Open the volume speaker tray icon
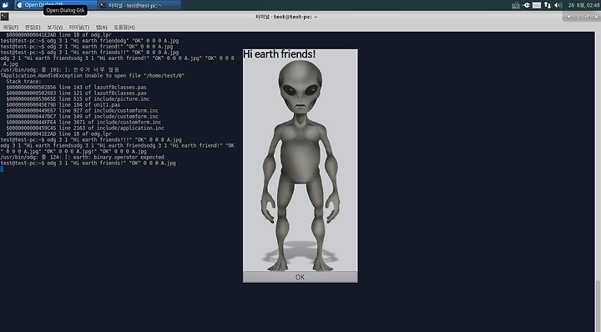 click(558, 5)
